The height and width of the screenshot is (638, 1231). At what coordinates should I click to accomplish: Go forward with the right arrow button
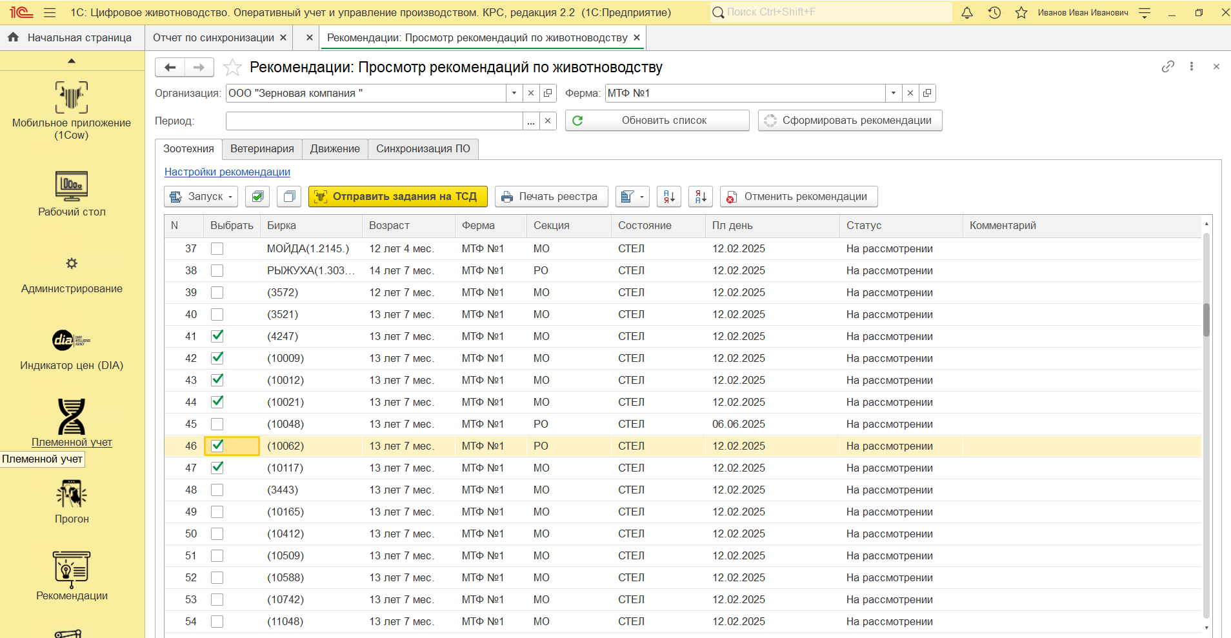(x=199, y=67)
